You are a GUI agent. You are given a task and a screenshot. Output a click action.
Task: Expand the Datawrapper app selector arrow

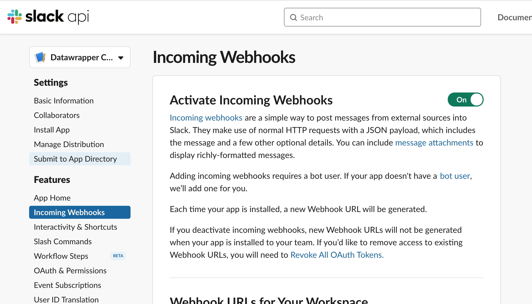click(x=121, y=58)
